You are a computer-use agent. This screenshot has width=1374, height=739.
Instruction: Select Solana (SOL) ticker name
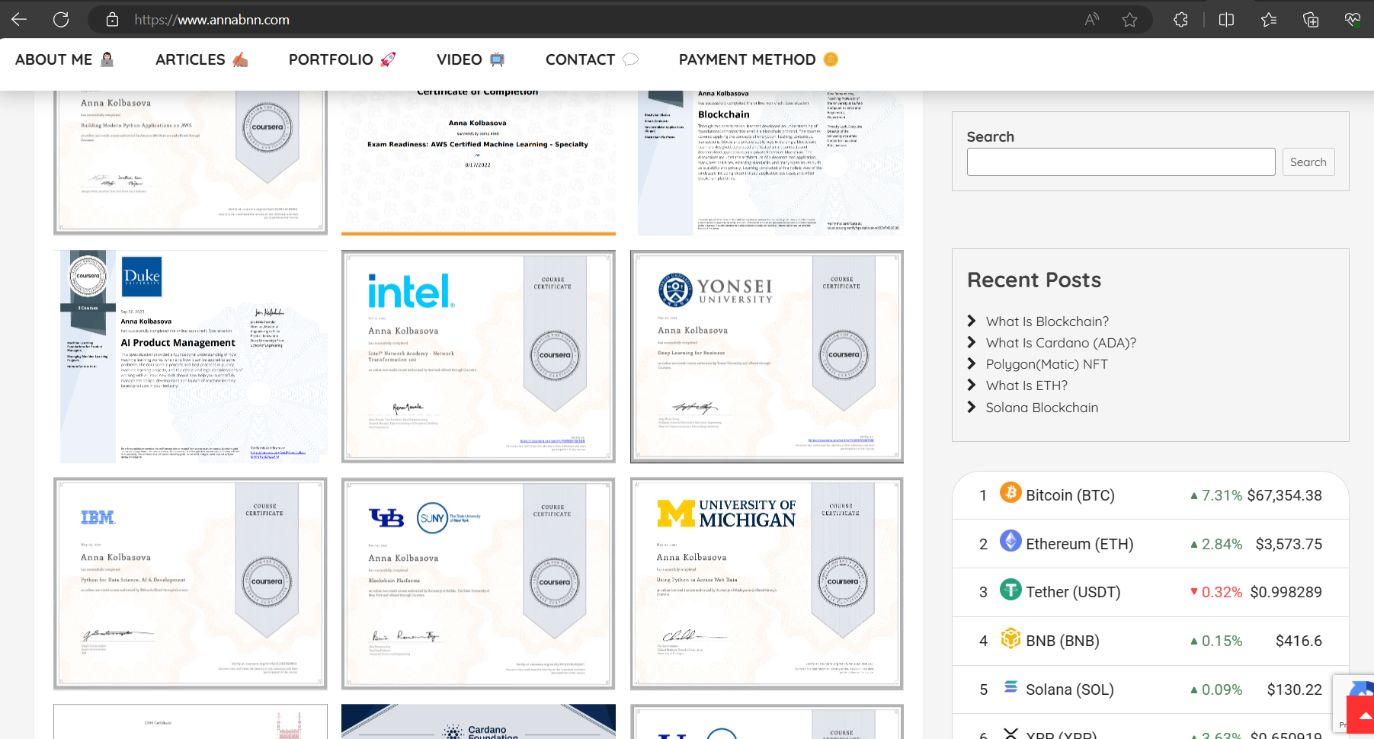(x=1069, y=689)
